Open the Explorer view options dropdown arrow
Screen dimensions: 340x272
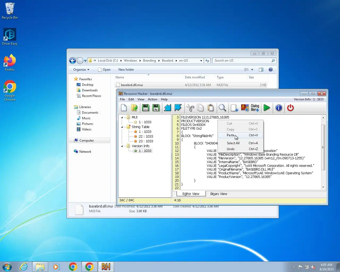(252, 70)
